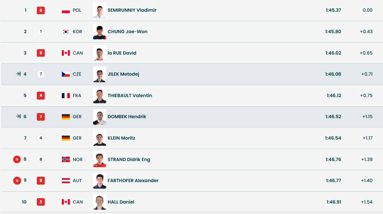The height and width of the screenshot is (214, 383).
Task: Click the Austria flag beside AUT
Action: (x=66, y=181)
